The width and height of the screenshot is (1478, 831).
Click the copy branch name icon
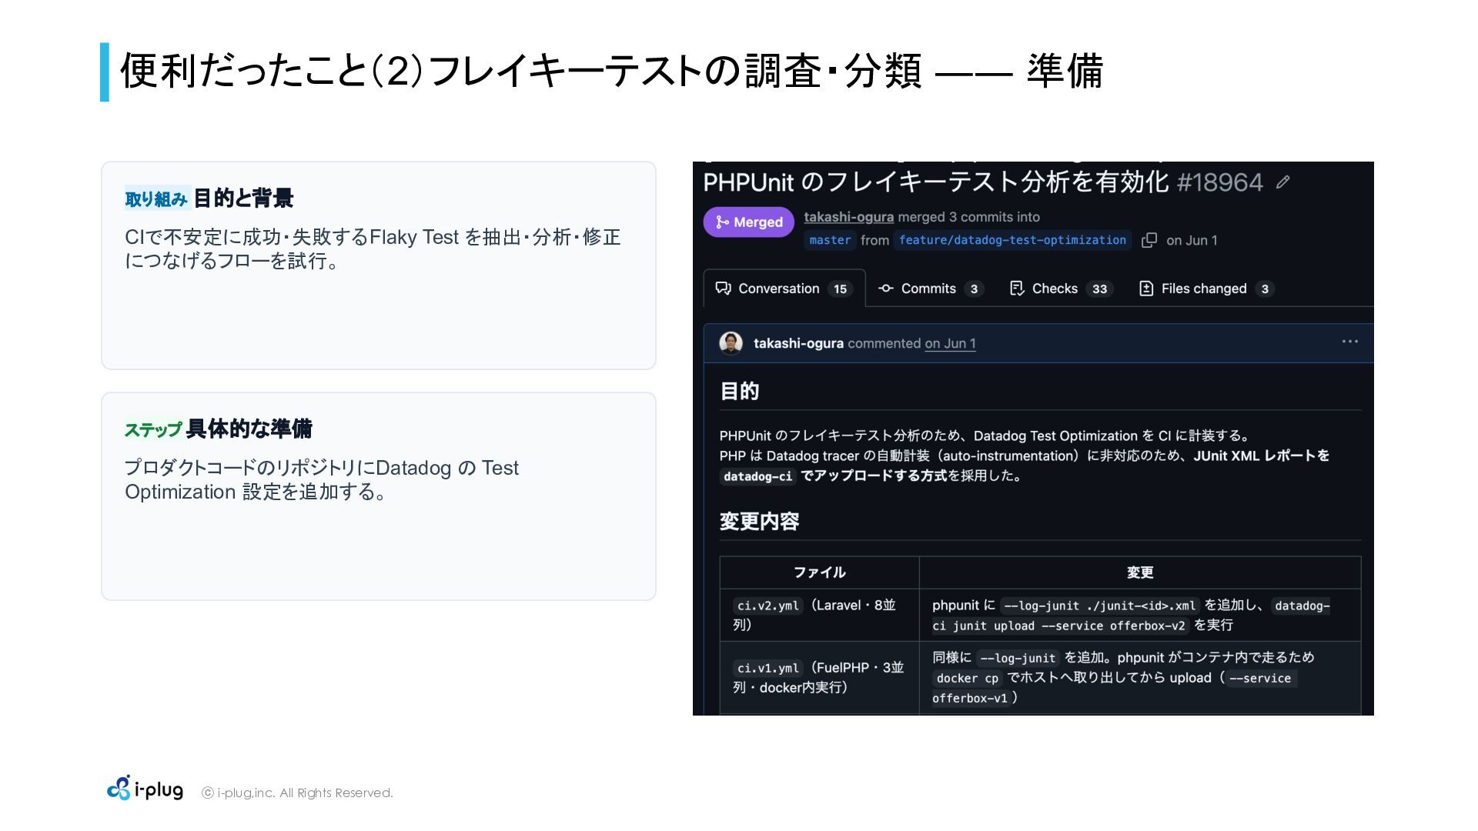[1149, 240]
